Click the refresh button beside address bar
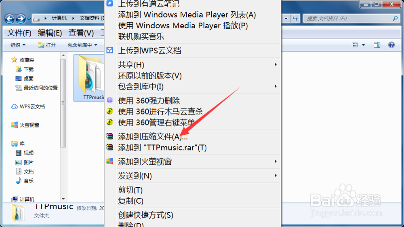The height and width of the screenshot is (227, 404). click(x=295, y=19)
